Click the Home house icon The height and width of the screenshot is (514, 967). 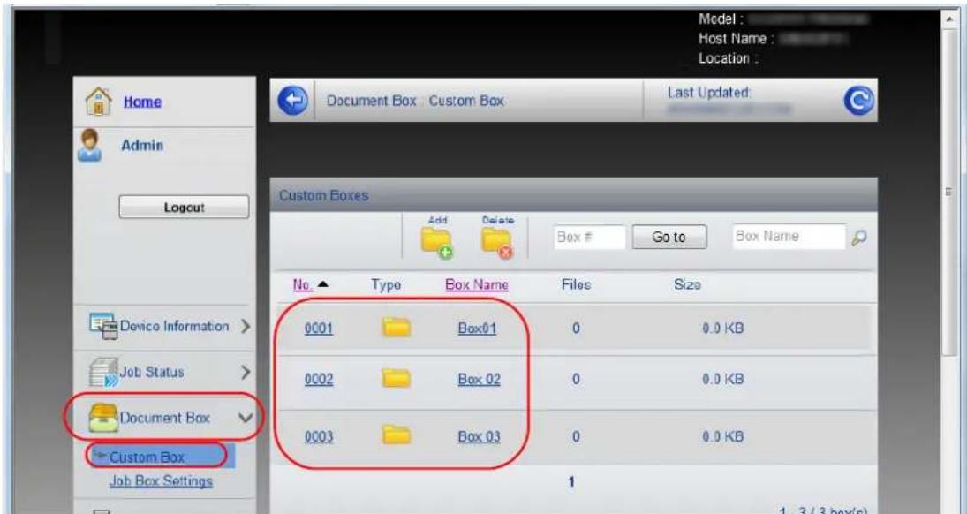coord(97,101)
